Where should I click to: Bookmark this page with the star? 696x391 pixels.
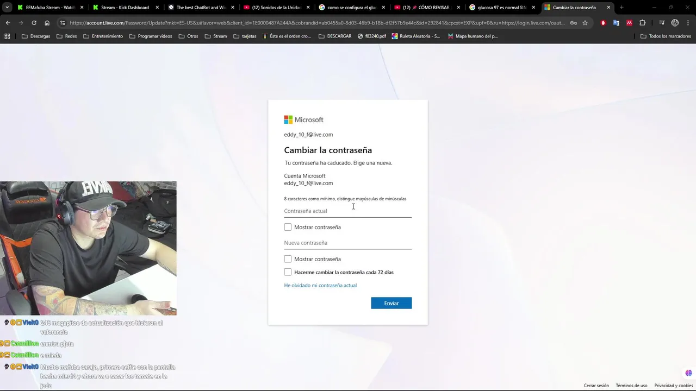[x=585, y=23]
